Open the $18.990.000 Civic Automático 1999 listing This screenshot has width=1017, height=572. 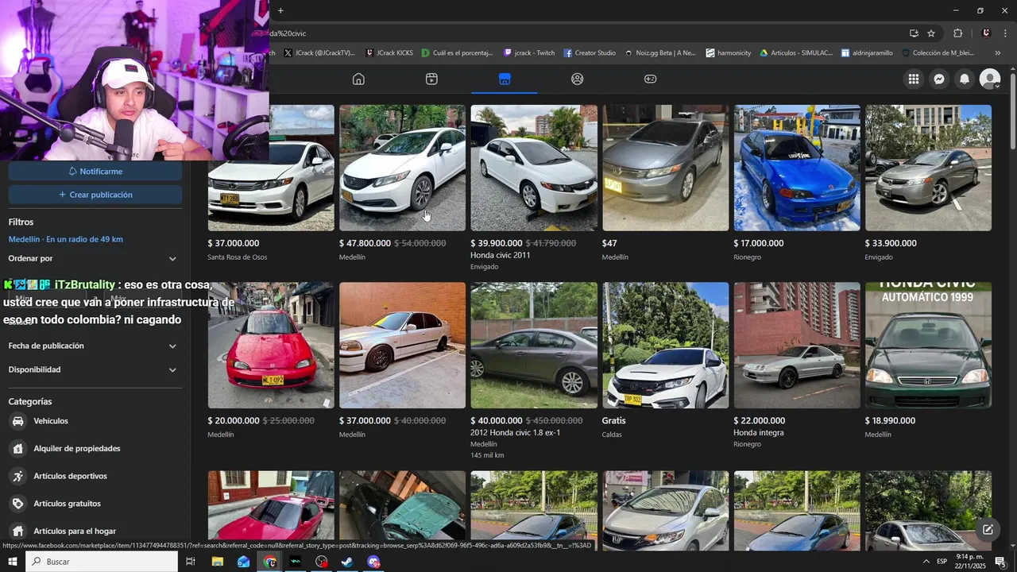(928, 361)
